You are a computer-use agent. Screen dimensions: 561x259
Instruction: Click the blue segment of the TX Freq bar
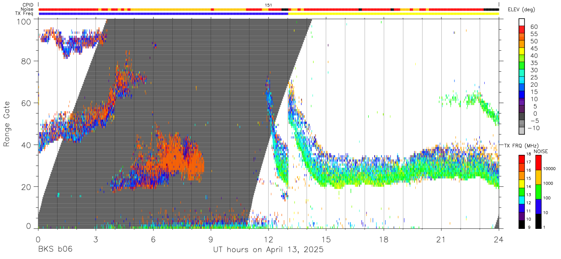[163, 14]
